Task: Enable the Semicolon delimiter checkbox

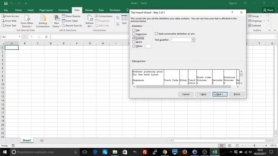Action: pos(134,34)
